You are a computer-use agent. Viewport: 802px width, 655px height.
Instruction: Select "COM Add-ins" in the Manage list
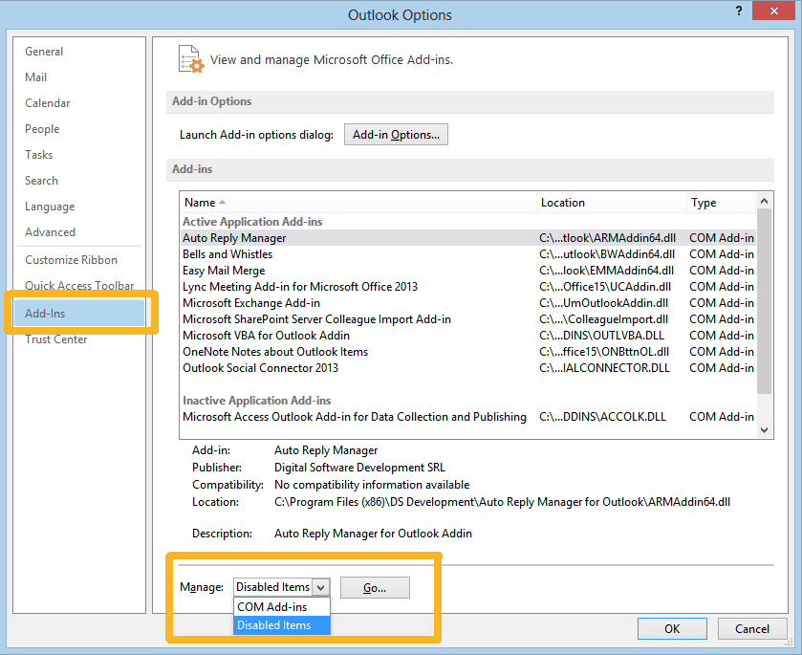point(273,606)
